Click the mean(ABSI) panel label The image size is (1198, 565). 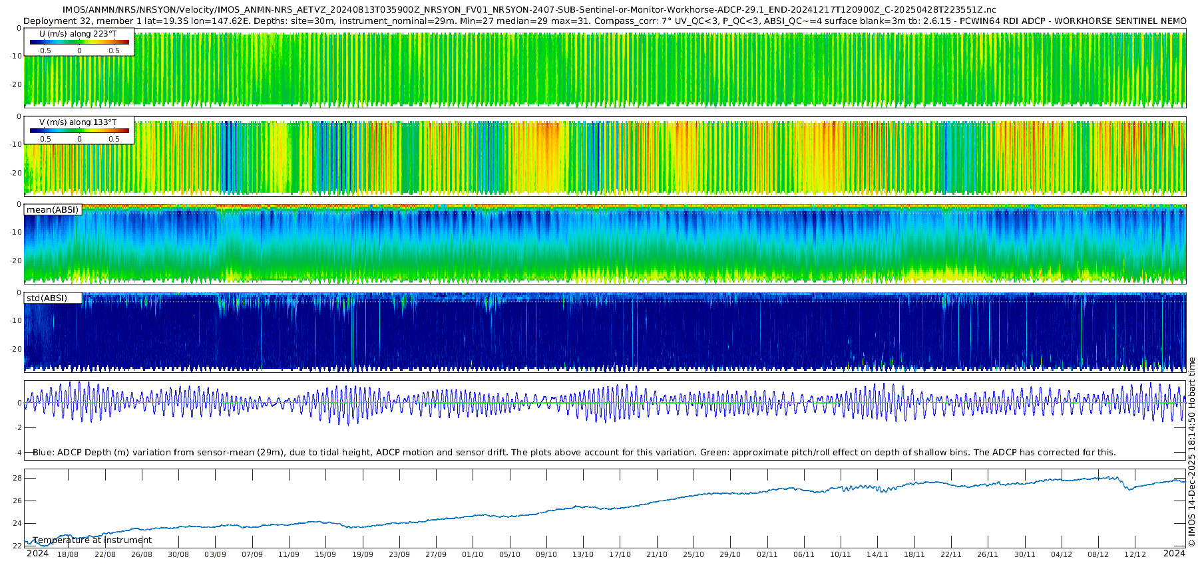click(53, 210)
